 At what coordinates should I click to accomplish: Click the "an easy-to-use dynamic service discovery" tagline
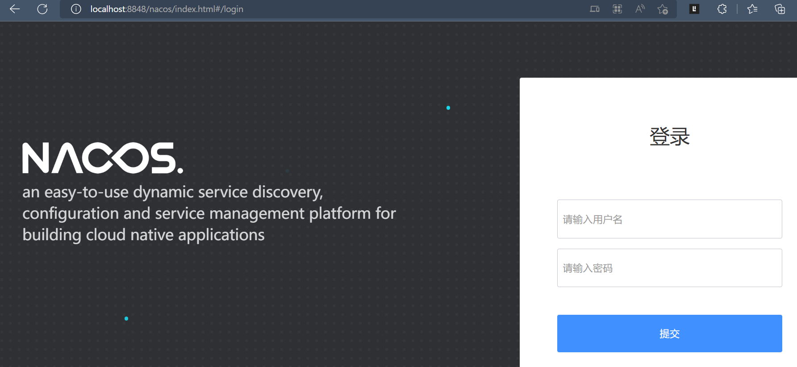(172, 192)
